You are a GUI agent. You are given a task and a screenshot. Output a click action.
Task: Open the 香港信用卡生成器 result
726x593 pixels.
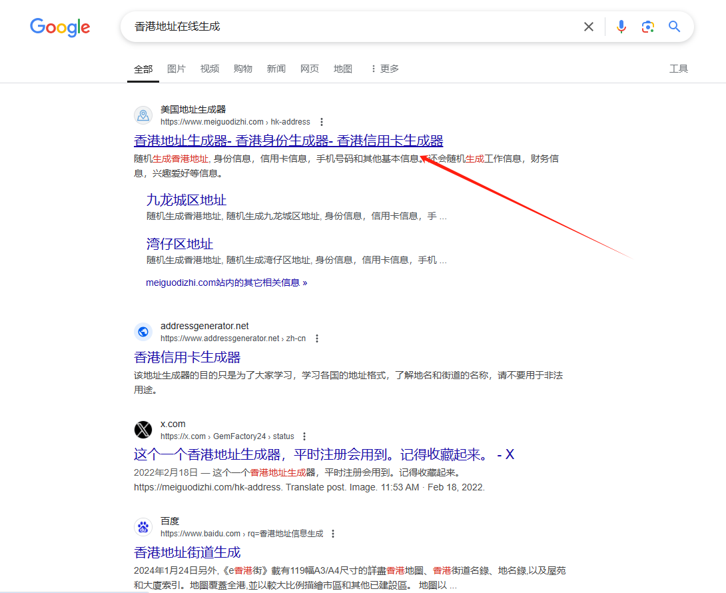coord(187,357)
